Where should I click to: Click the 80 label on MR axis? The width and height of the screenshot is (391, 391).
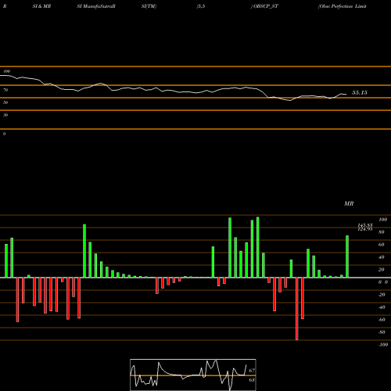[x=382, y=232]
